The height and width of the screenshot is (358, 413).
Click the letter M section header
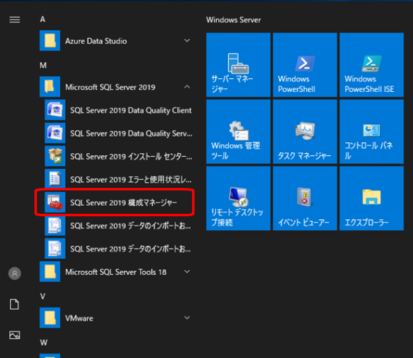[x=43, y=65]
